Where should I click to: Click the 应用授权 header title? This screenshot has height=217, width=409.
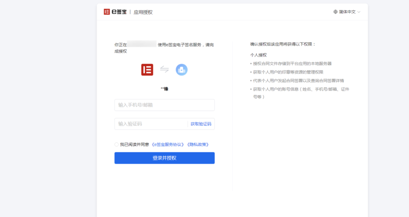[x=143, y=12]
